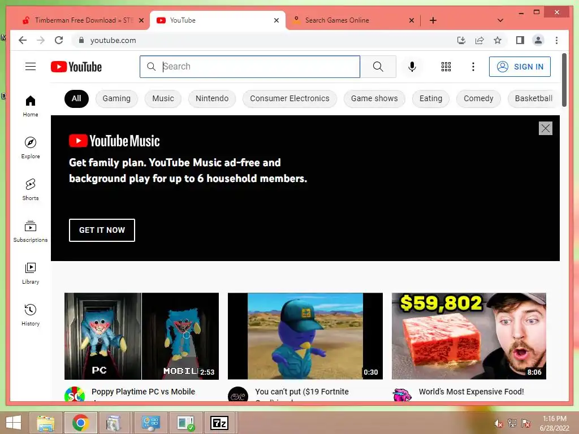Open a new tab with plus icon
Viewport: 579px width, 434px height.
pyautogui.click(x=433, y=20)
